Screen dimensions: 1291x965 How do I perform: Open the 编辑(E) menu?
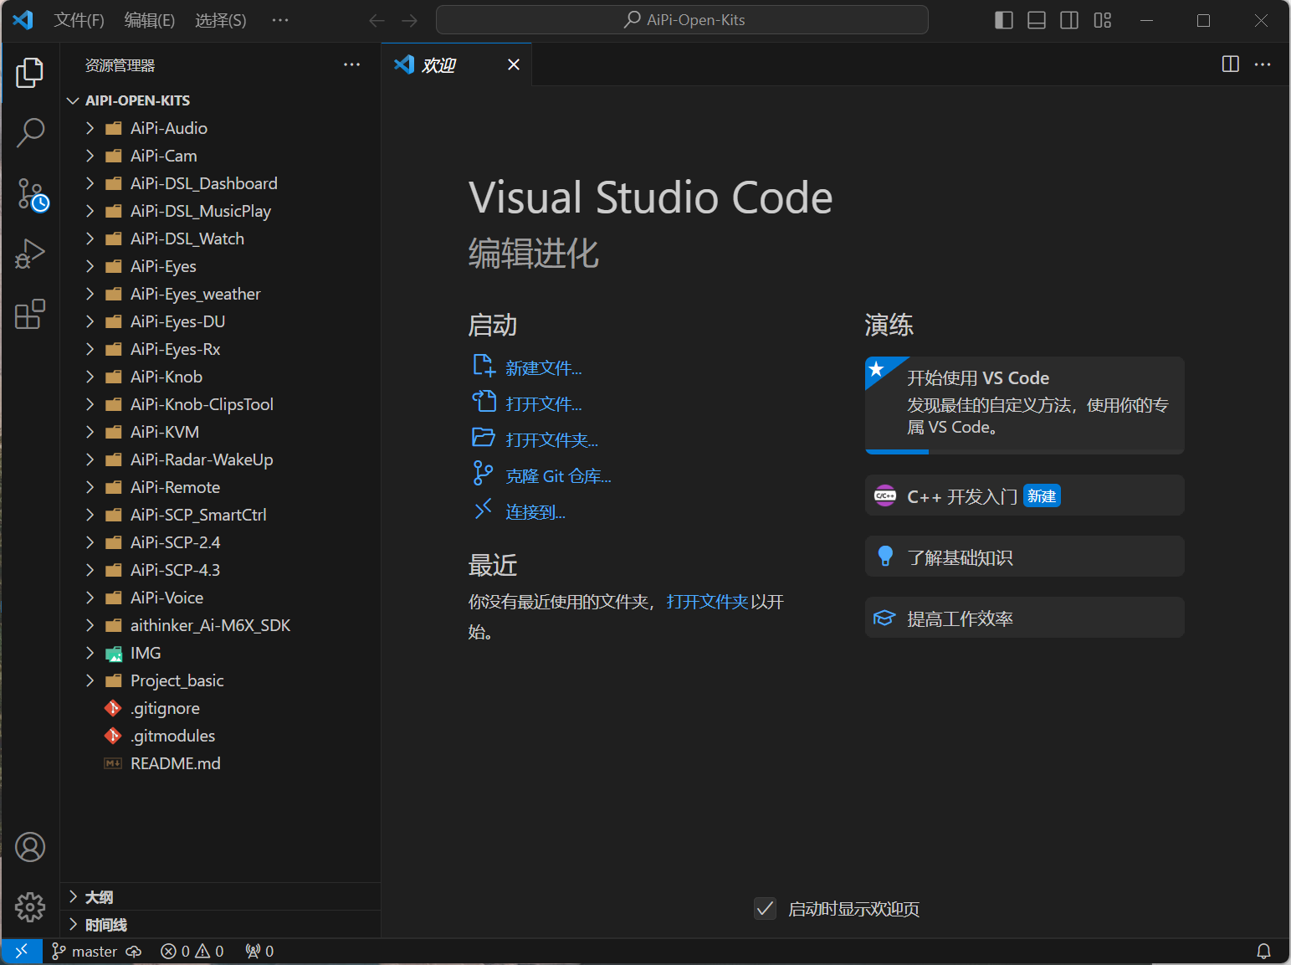click(150, 20)
